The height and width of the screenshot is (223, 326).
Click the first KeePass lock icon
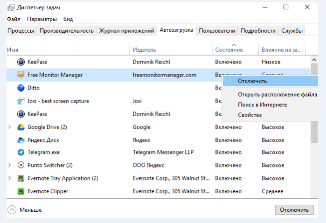pos(21,62)
